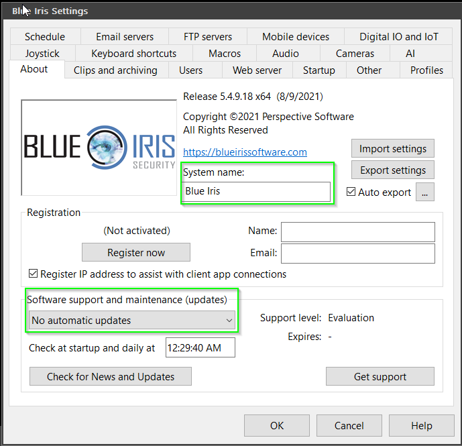
Task: Confirm settings with OK button
Action: point(277,426)
